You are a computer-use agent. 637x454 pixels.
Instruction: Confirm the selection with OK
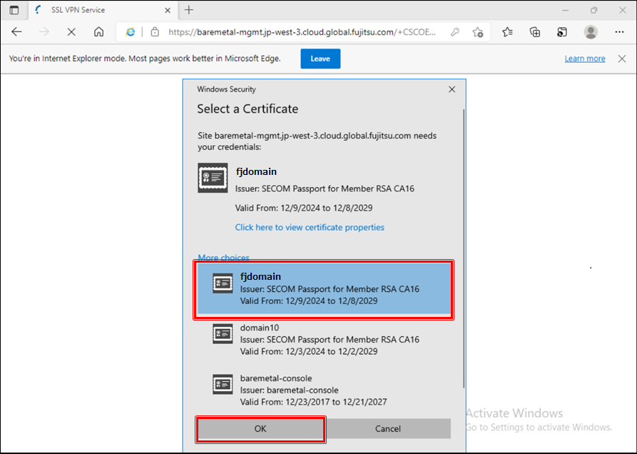(260, 429)
